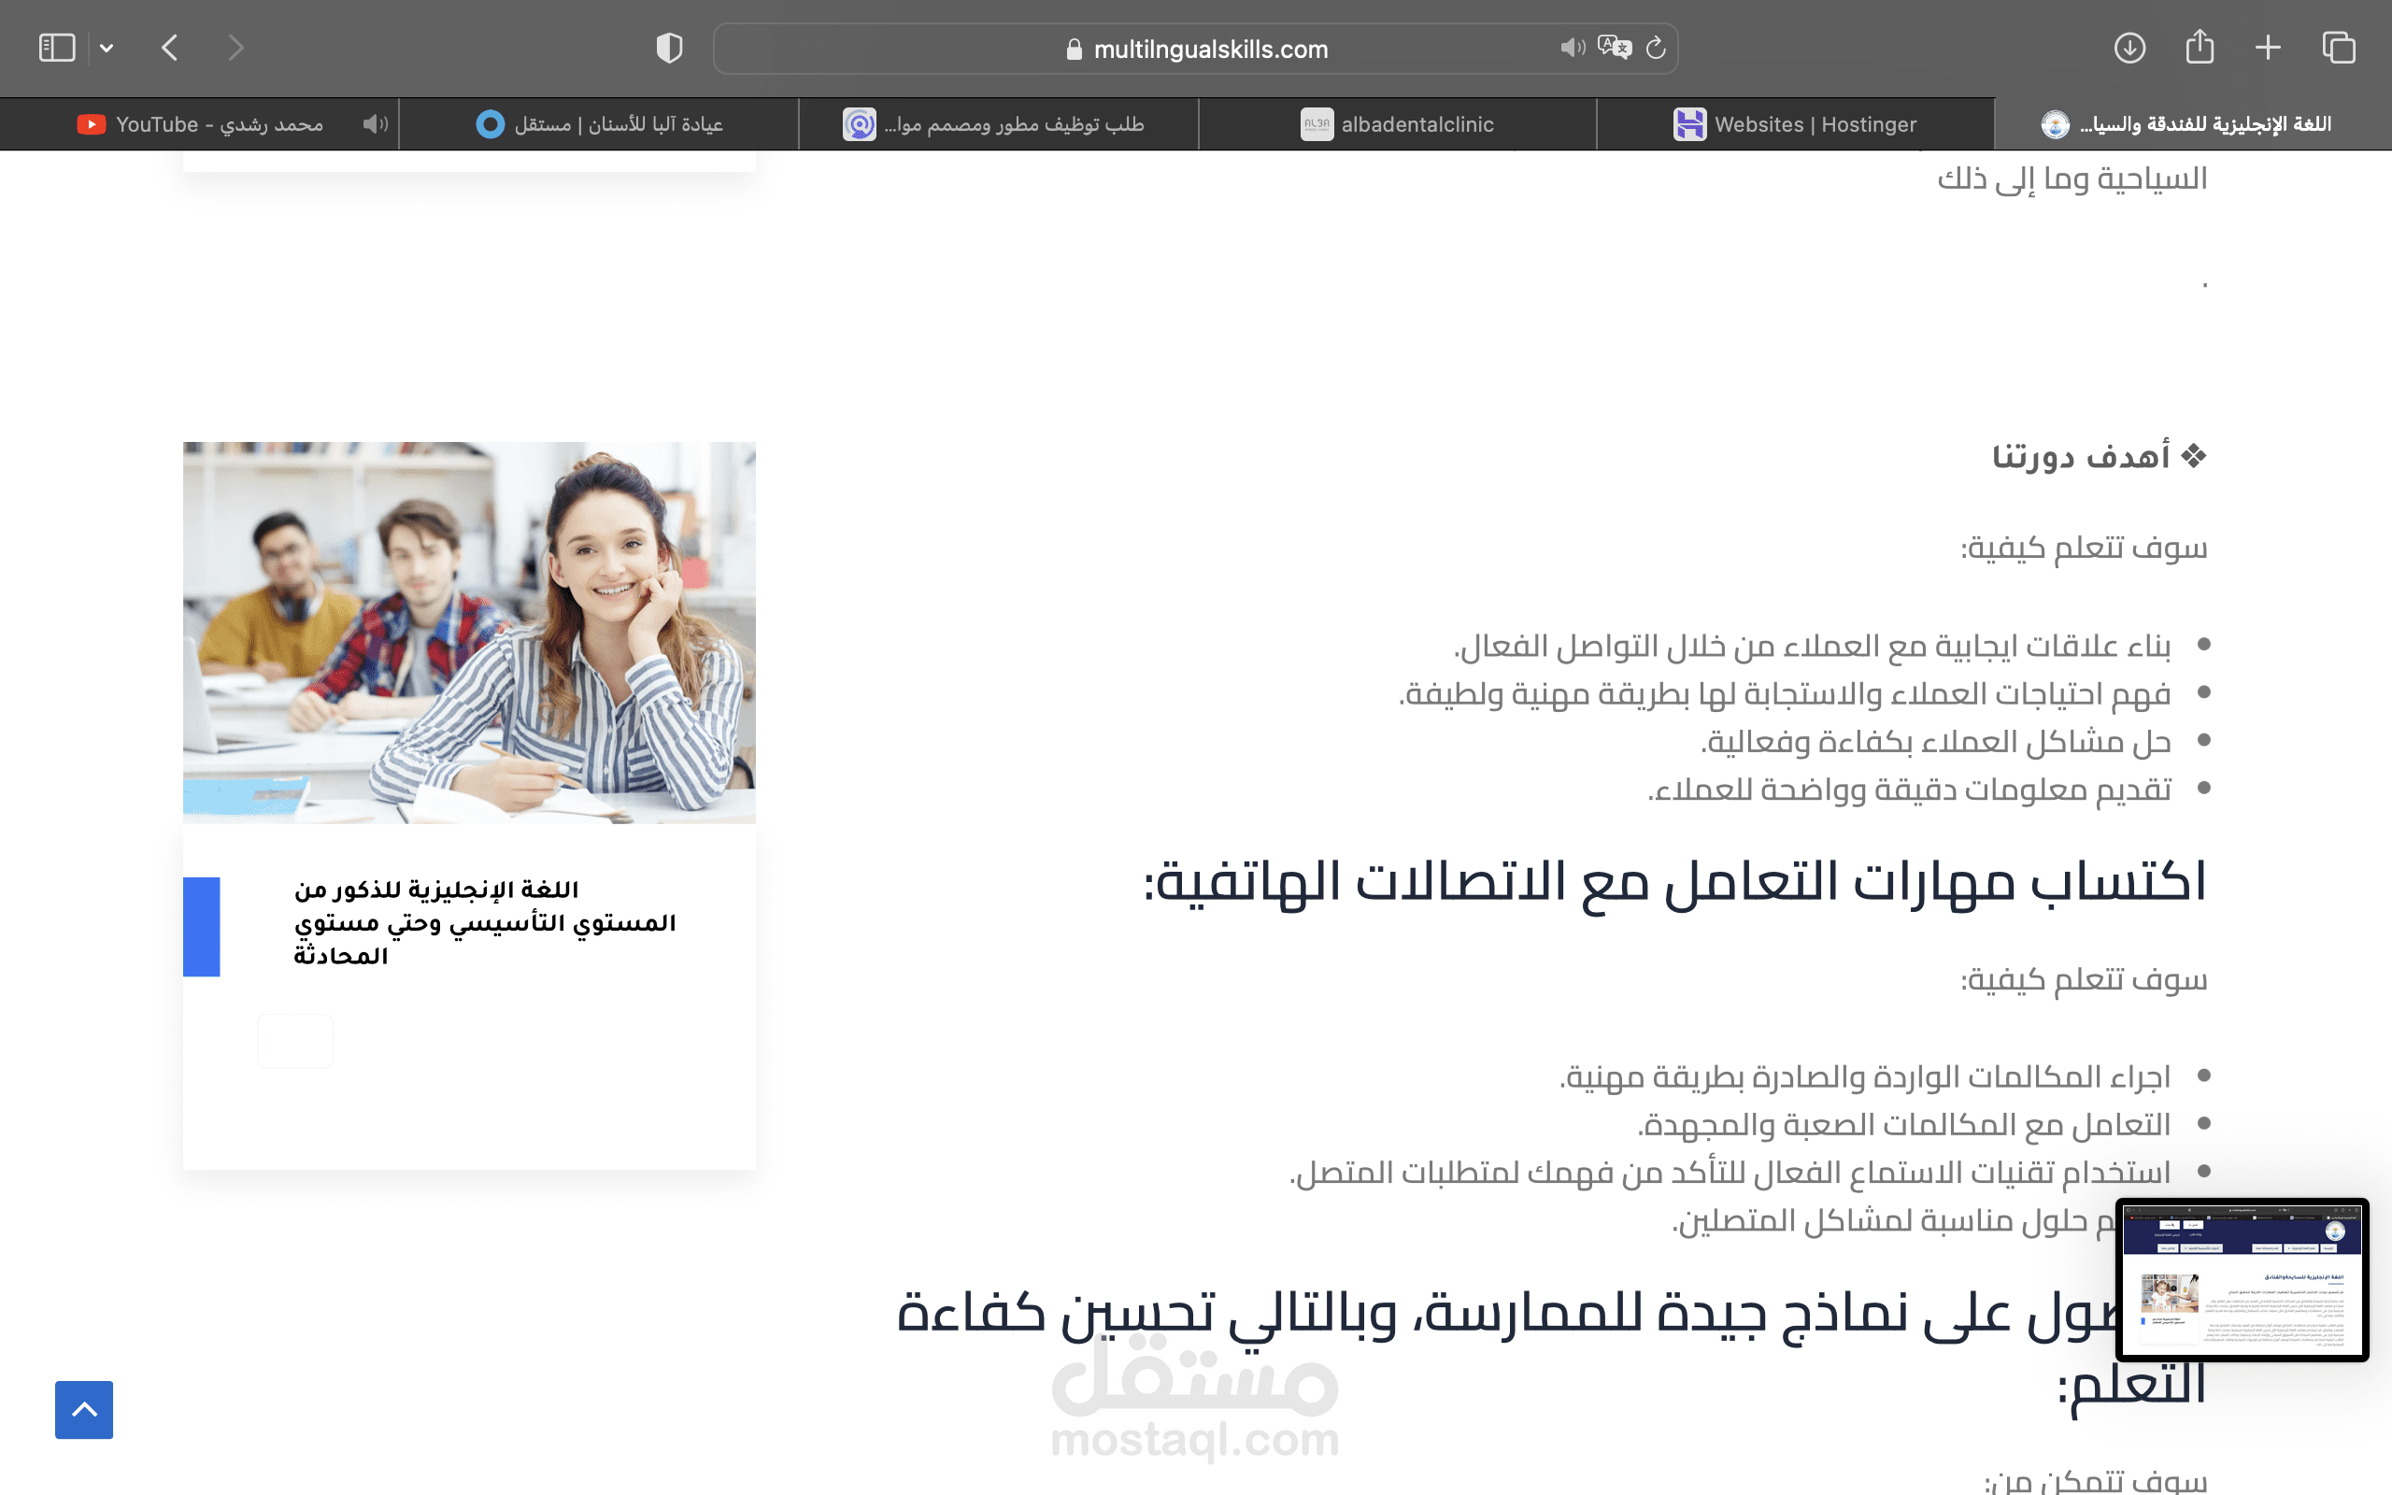
Task: Show the downloads list
Action: [x=2129, y=48]
